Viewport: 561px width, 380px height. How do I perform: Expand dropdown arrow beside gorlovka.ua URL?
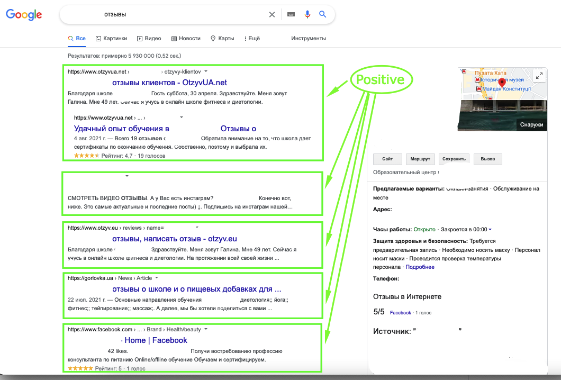(157, 278)
